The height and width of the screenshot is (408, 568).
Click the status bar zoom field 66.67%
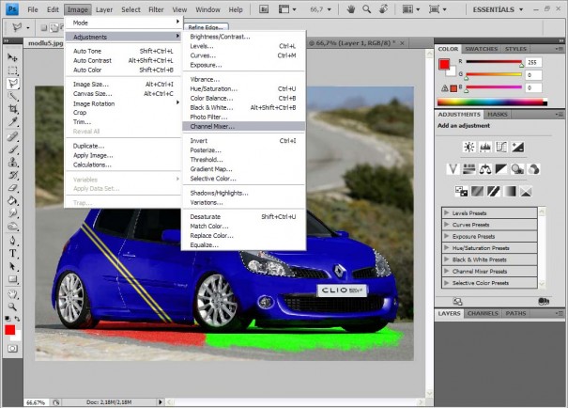coord(36,402)
